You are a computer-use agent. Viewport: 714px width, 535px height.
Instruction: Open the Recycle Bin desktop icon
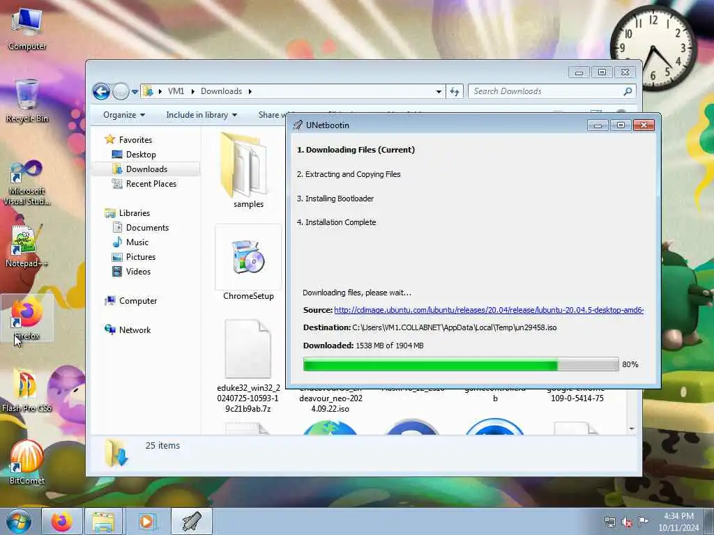(x=27, y=101)
